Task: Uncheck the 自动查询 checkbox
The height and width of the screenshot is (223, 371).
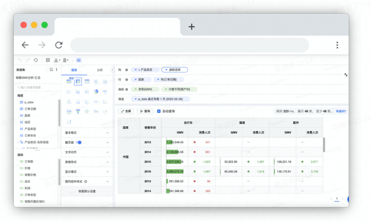Action: 159,111
